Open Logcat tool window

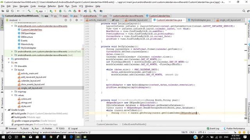pos(73,129)
